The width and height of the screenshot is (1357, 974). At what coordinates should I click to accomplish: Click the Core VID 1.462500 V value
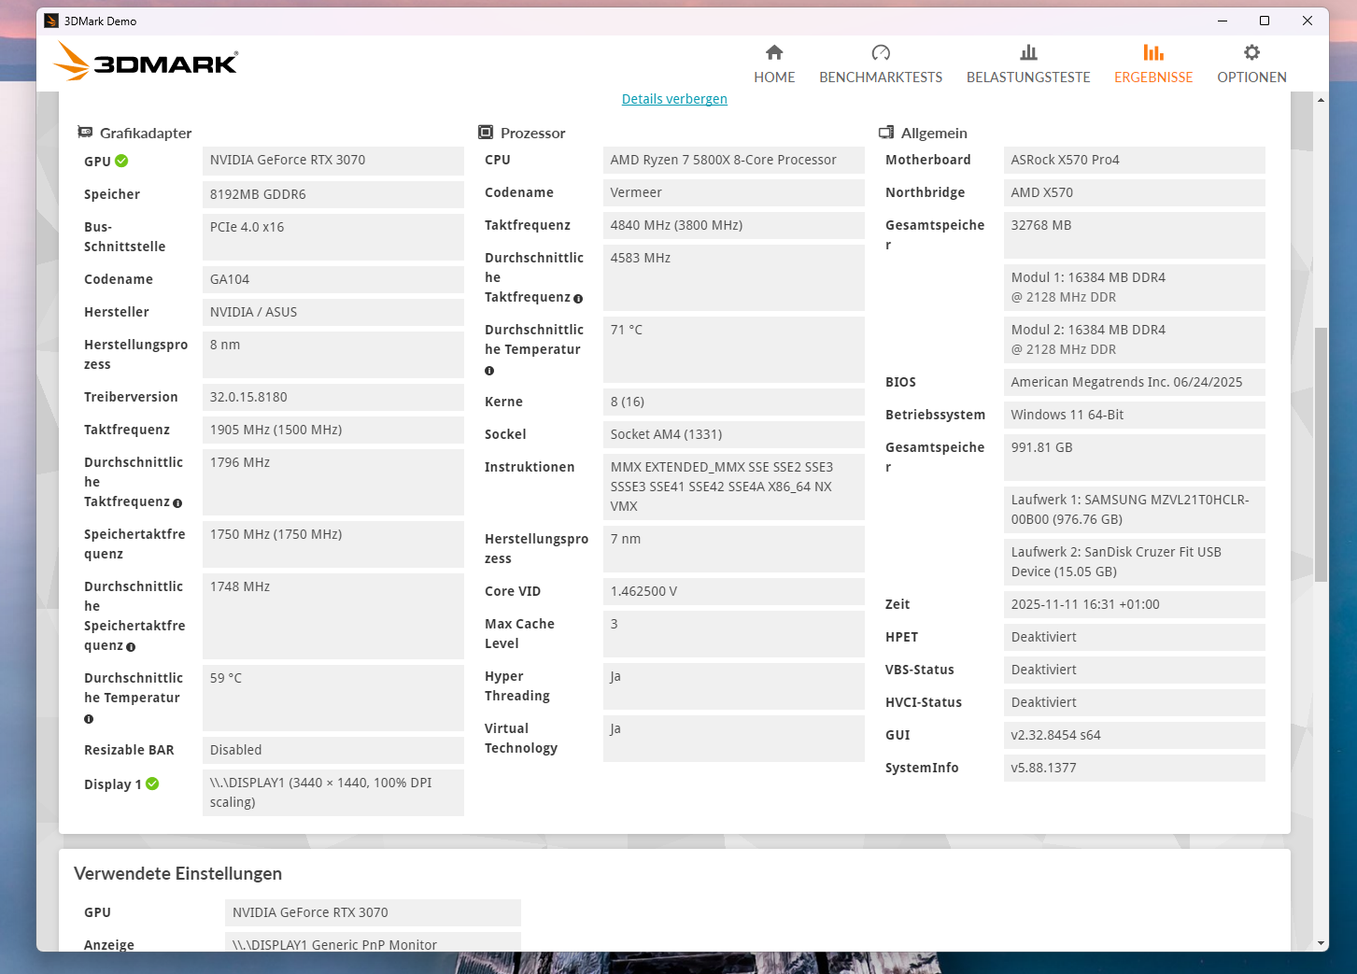(x=734, y=591)
